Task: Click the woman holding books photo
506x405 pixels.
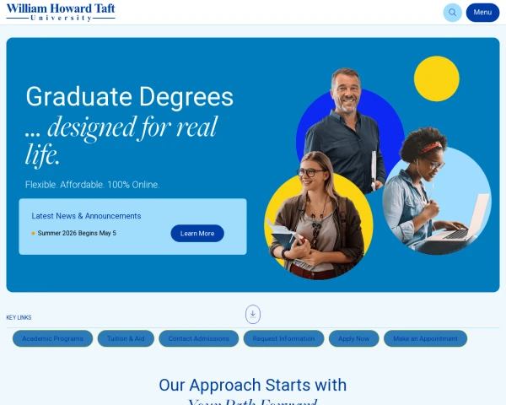Action: point(318,216)
